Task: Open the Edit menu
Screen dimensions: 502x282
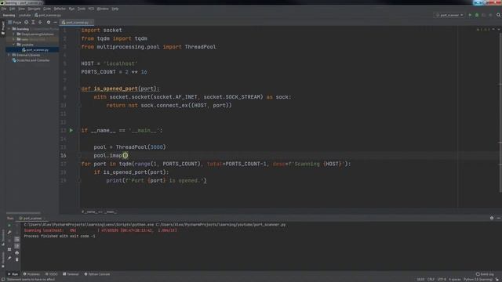Action: click(13, 9)
